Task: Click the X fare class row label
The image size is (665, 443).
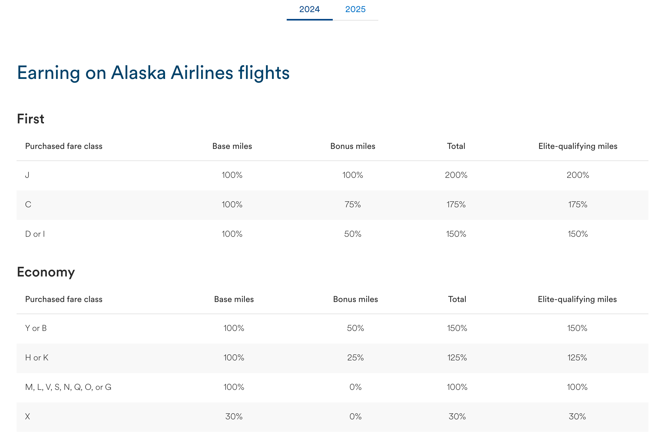Action: click(x=27, y=416)
